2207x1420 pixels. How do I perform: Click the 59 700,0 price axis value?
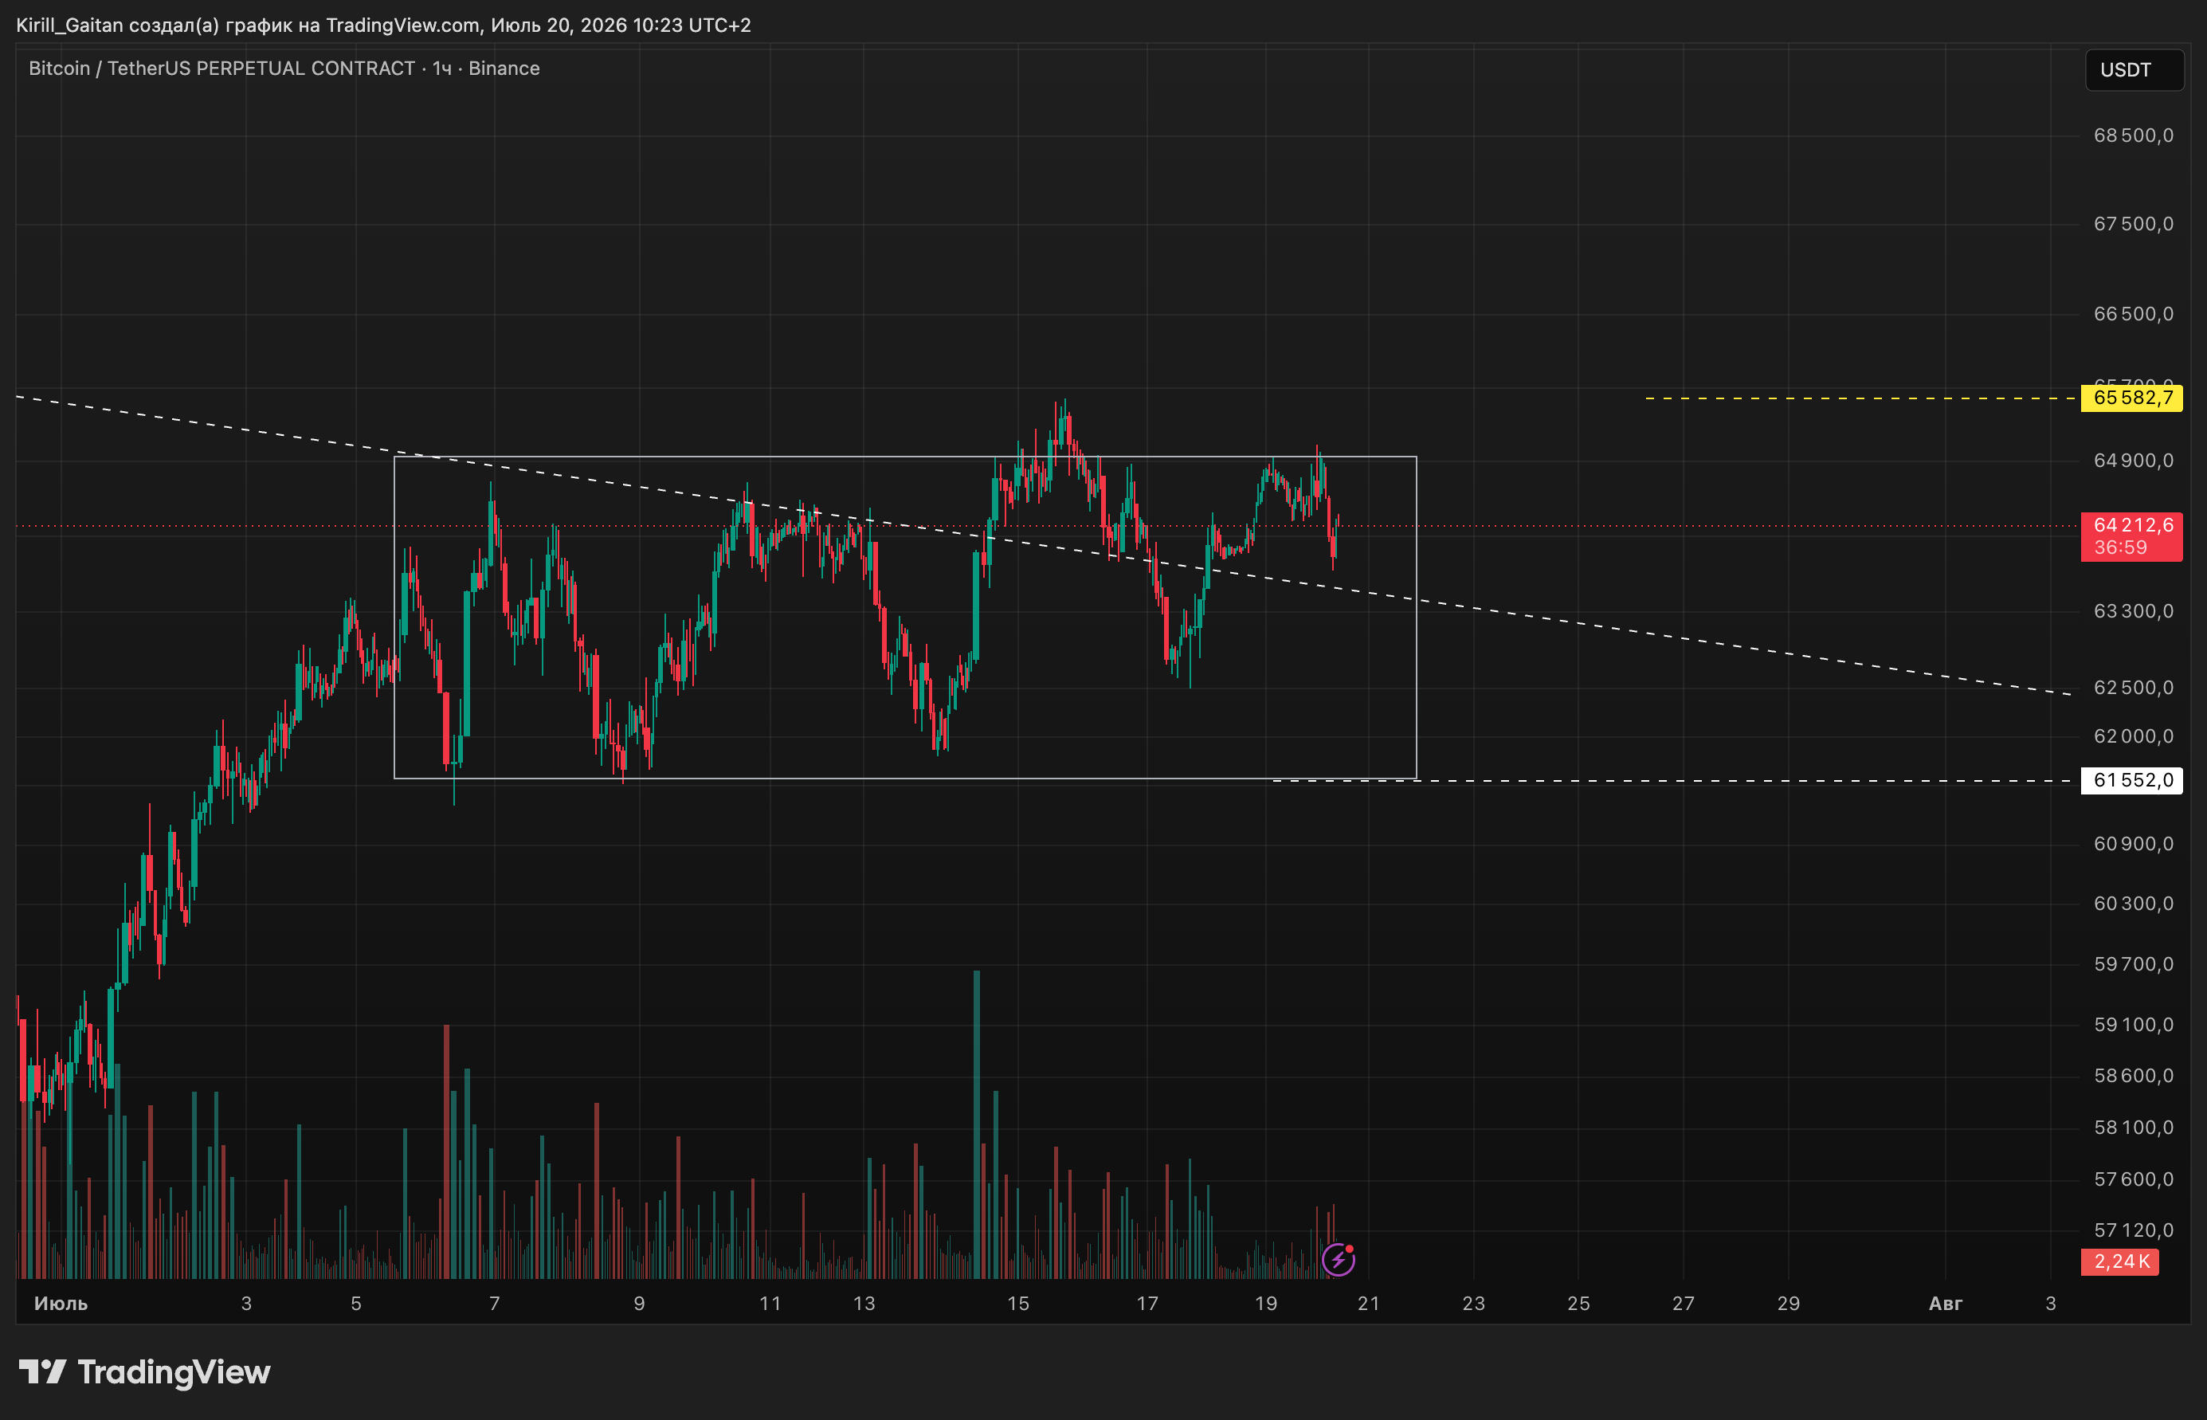2133,964
